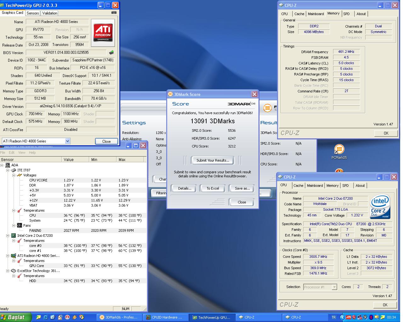Click the Submit Your Results button

pyautogui.click(x=213, y=160)
